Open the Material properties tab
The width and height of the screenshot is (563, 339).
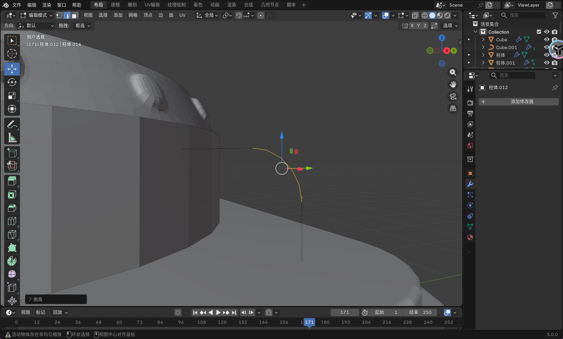(470, 237)
